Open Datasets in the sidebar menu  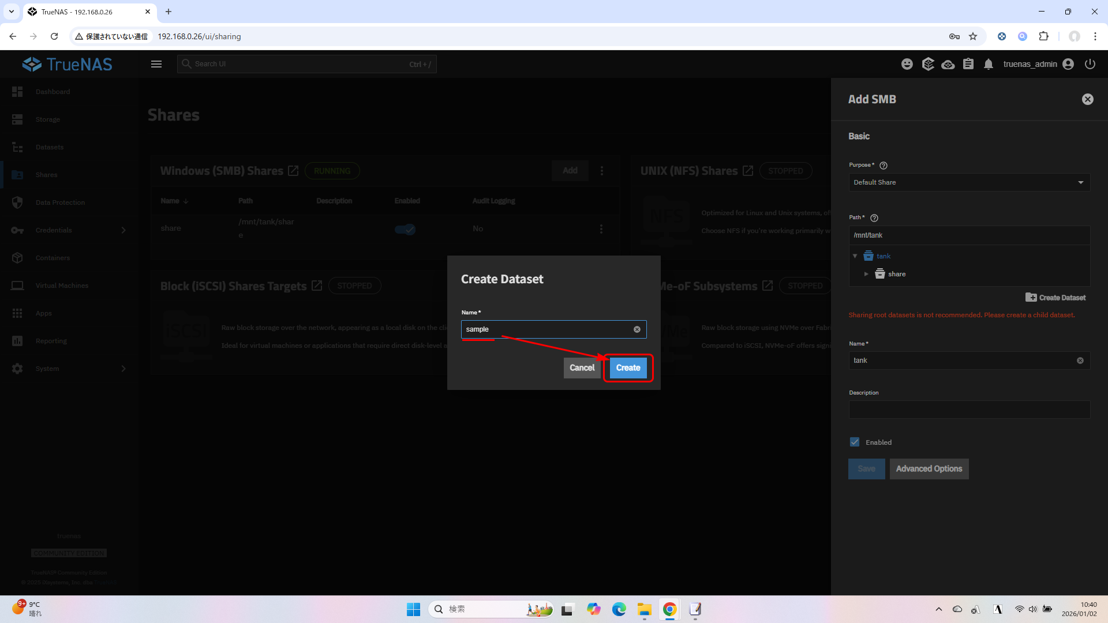(x=49, y=147)
